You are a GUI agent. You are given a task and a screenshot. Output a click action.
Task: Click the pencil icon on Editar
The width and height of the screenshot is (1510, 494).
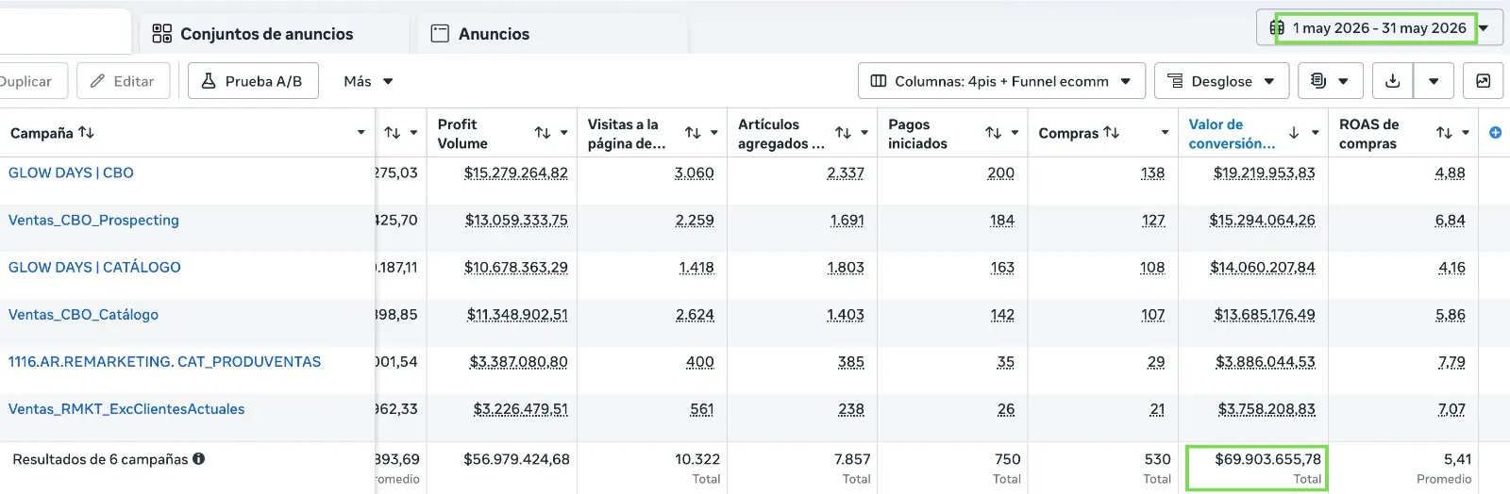tap(97, 81)
